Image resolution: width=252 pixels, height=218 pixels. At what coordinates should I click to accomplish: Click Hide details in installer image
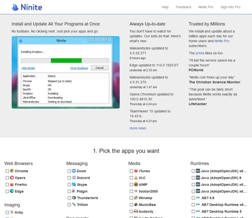28,68
